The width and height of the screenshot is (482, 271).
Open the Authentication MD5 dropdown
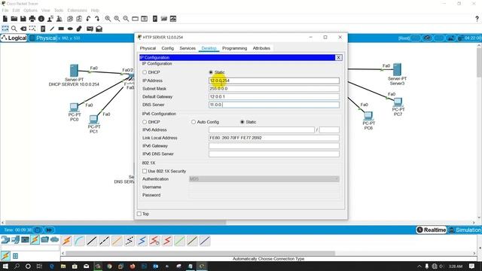click(x=264, y=179)
